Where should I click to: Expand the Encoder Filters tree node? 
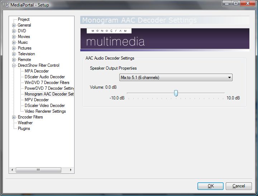coord(14,117)
